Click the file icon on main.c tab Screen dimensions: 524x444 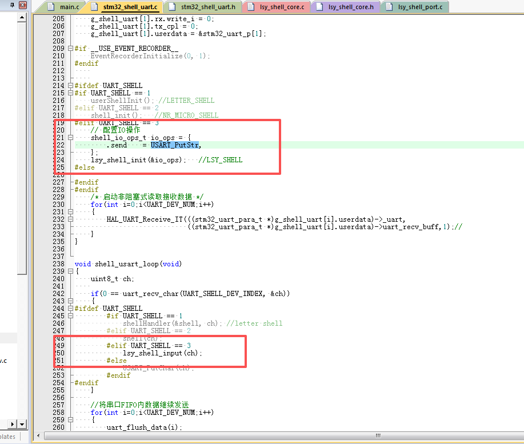click(x=51, y=7)
